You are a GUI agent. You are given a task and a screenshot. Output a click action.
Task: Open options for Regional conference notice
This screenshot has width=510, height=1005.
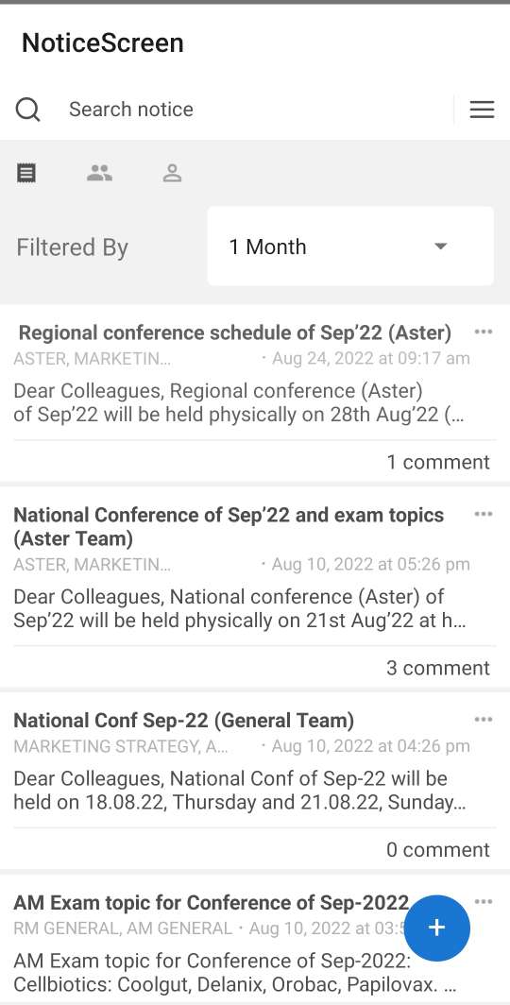click(484, 332)
